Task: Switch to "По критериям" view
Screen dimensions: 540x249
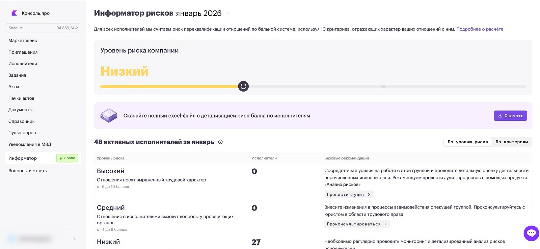Action: [512, 142]
